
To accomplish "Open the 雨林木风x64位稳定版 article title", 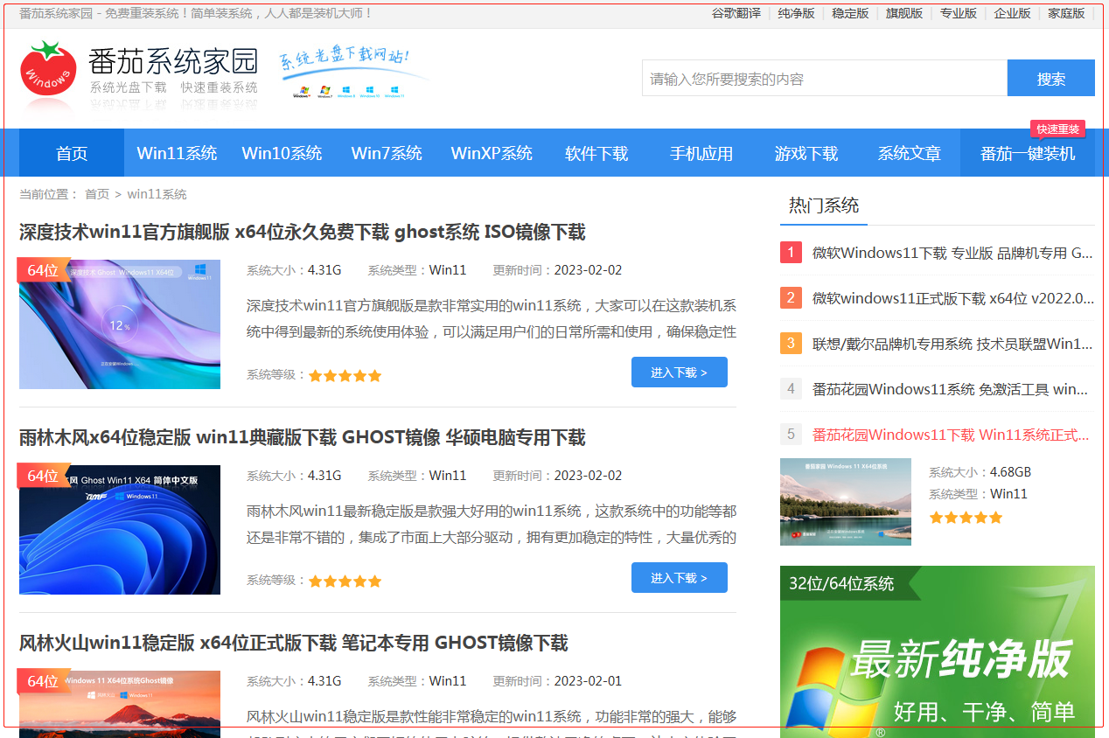I will (303, 437).
